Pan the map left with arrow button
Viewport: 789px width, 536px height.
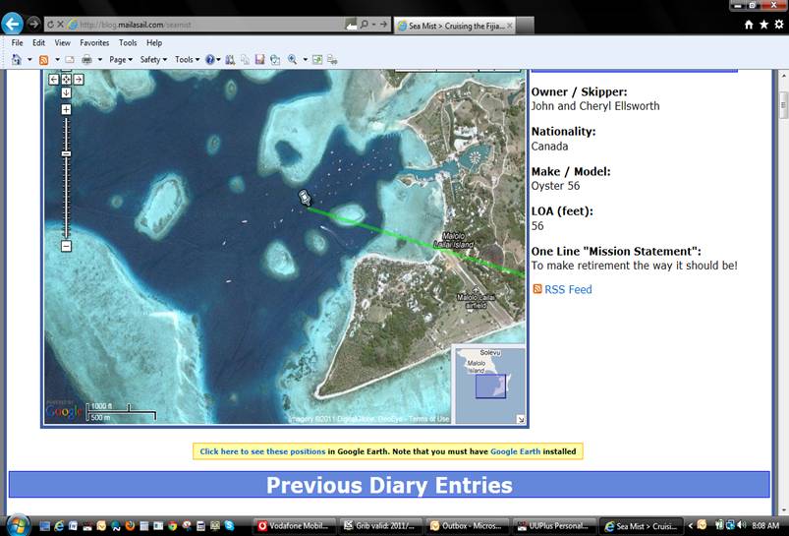pyautogui.click(x=54, y=79)
